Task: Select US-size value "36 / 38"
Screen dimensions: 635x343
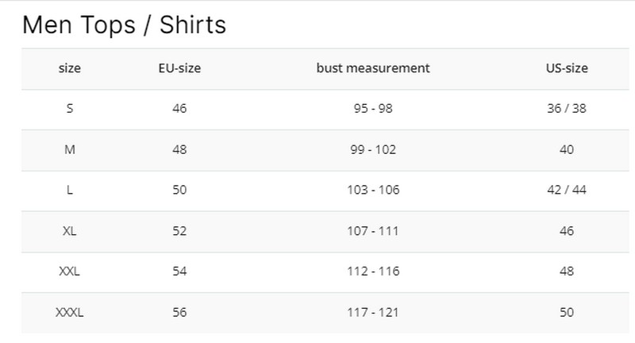Action: pyautogui.click(x=566, y=109)
